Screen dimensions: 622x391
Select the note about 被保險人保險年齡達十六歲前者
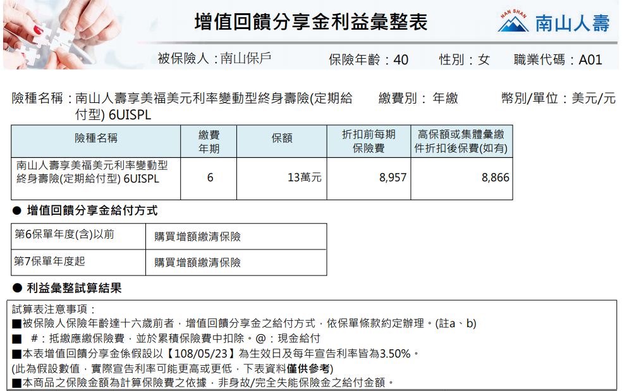245,323
